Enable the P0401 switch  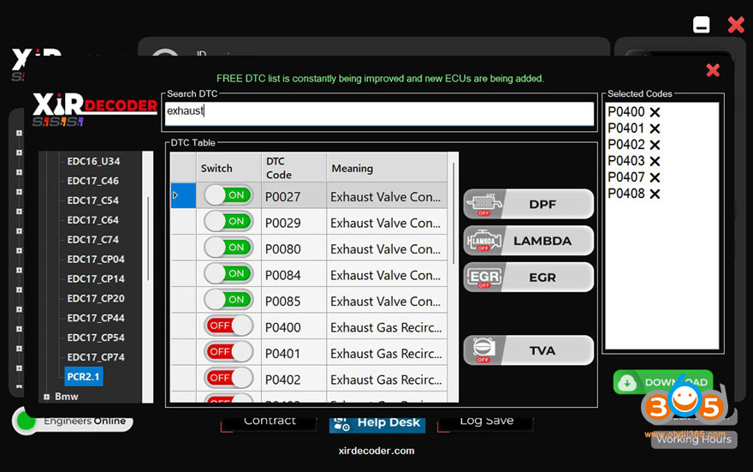[228, 352]
